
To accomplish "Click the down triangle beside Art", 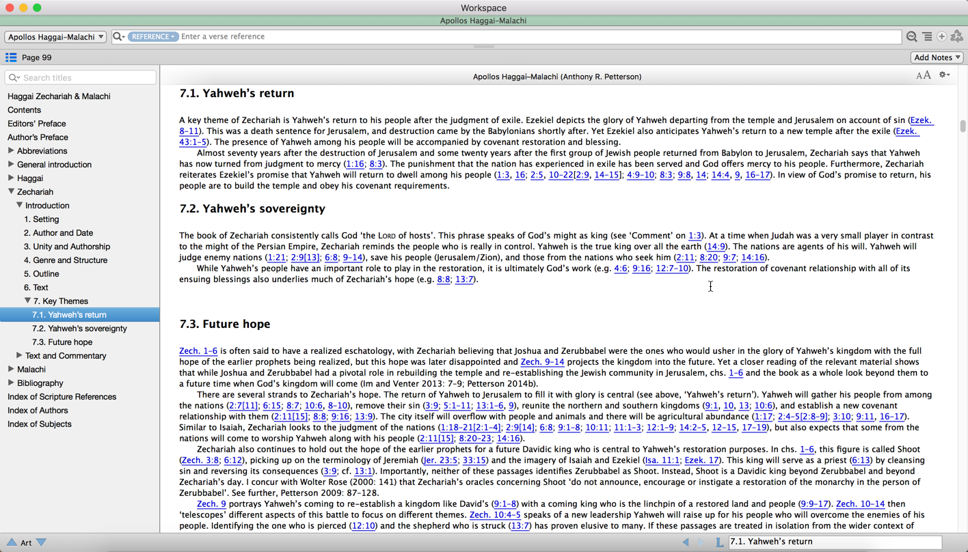I will (x=42, y=542).
